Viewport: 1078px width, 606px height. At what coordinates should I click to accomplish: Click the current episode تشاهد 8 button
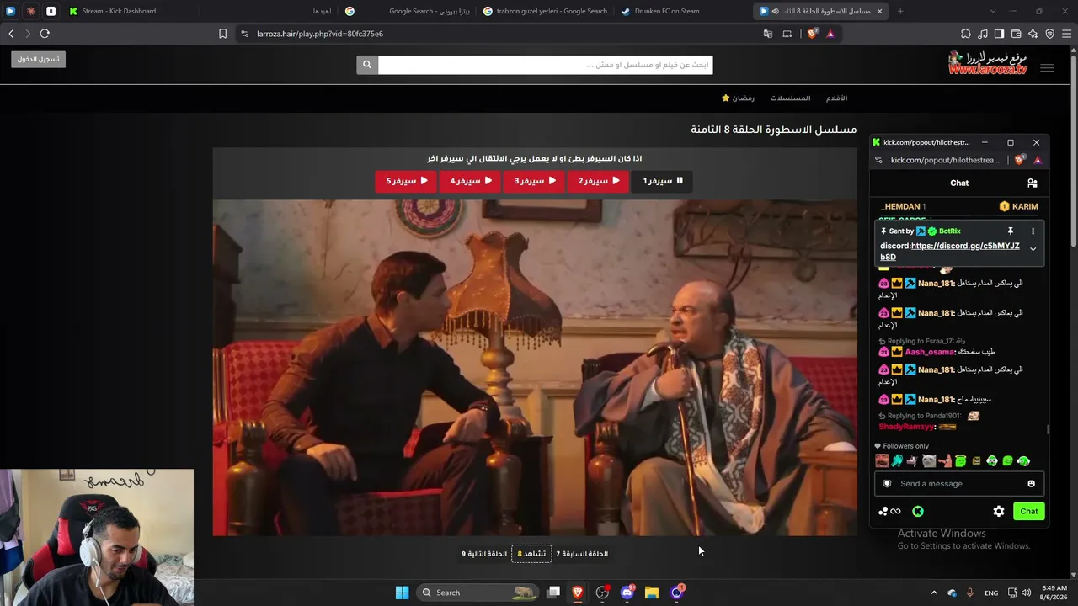point(531,554)
